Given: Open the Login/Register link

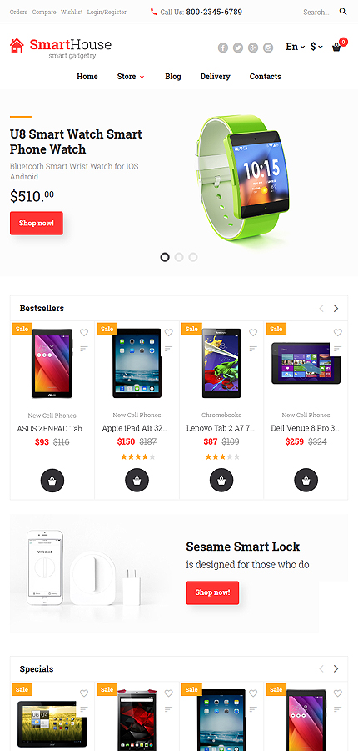Looking at the screenshot, I should click(x=107, y=12).
